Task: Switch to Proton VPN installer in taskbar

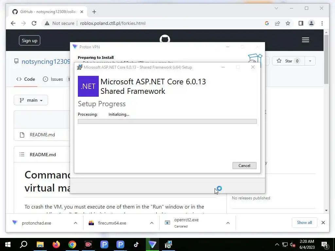Action: (152, 244)
